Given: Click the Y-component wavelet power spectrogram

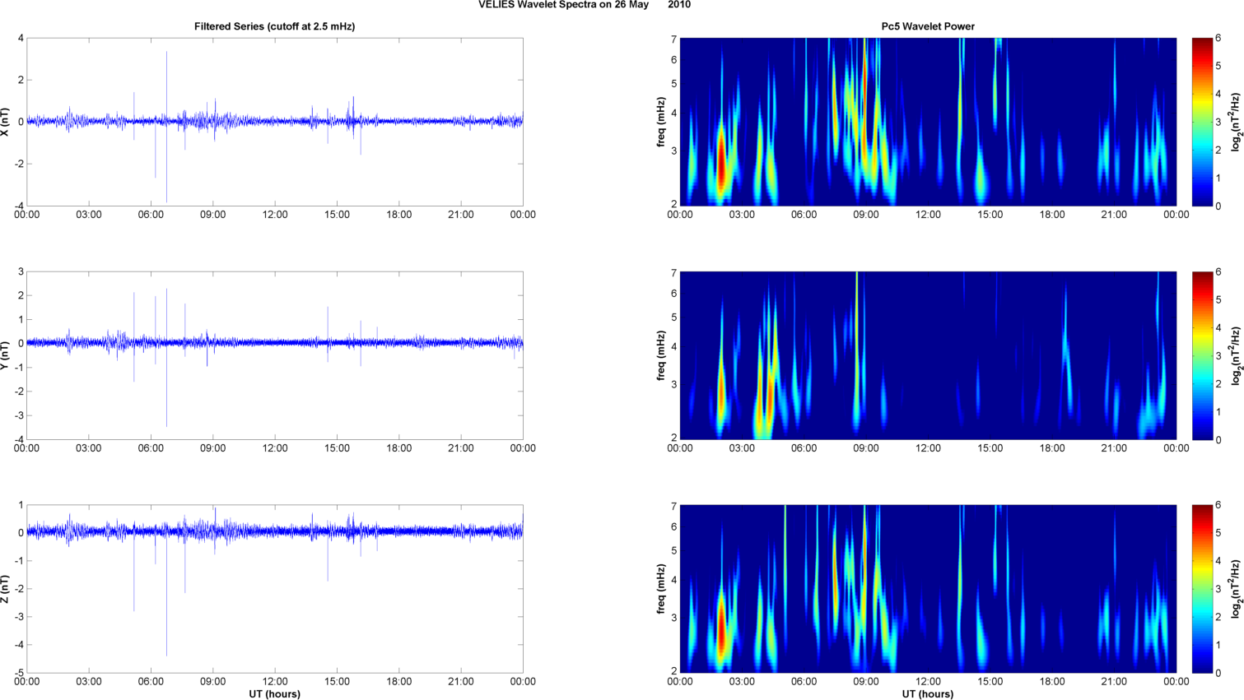Looking at the screenshot, I should point(928,355).
